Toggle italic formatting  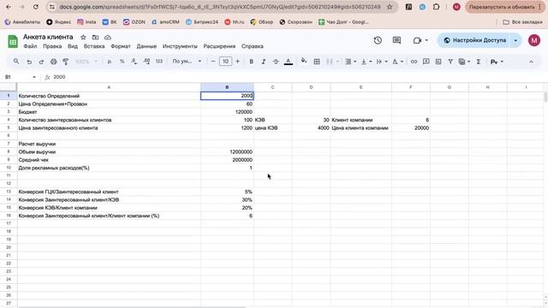click(x=264, y=62)
